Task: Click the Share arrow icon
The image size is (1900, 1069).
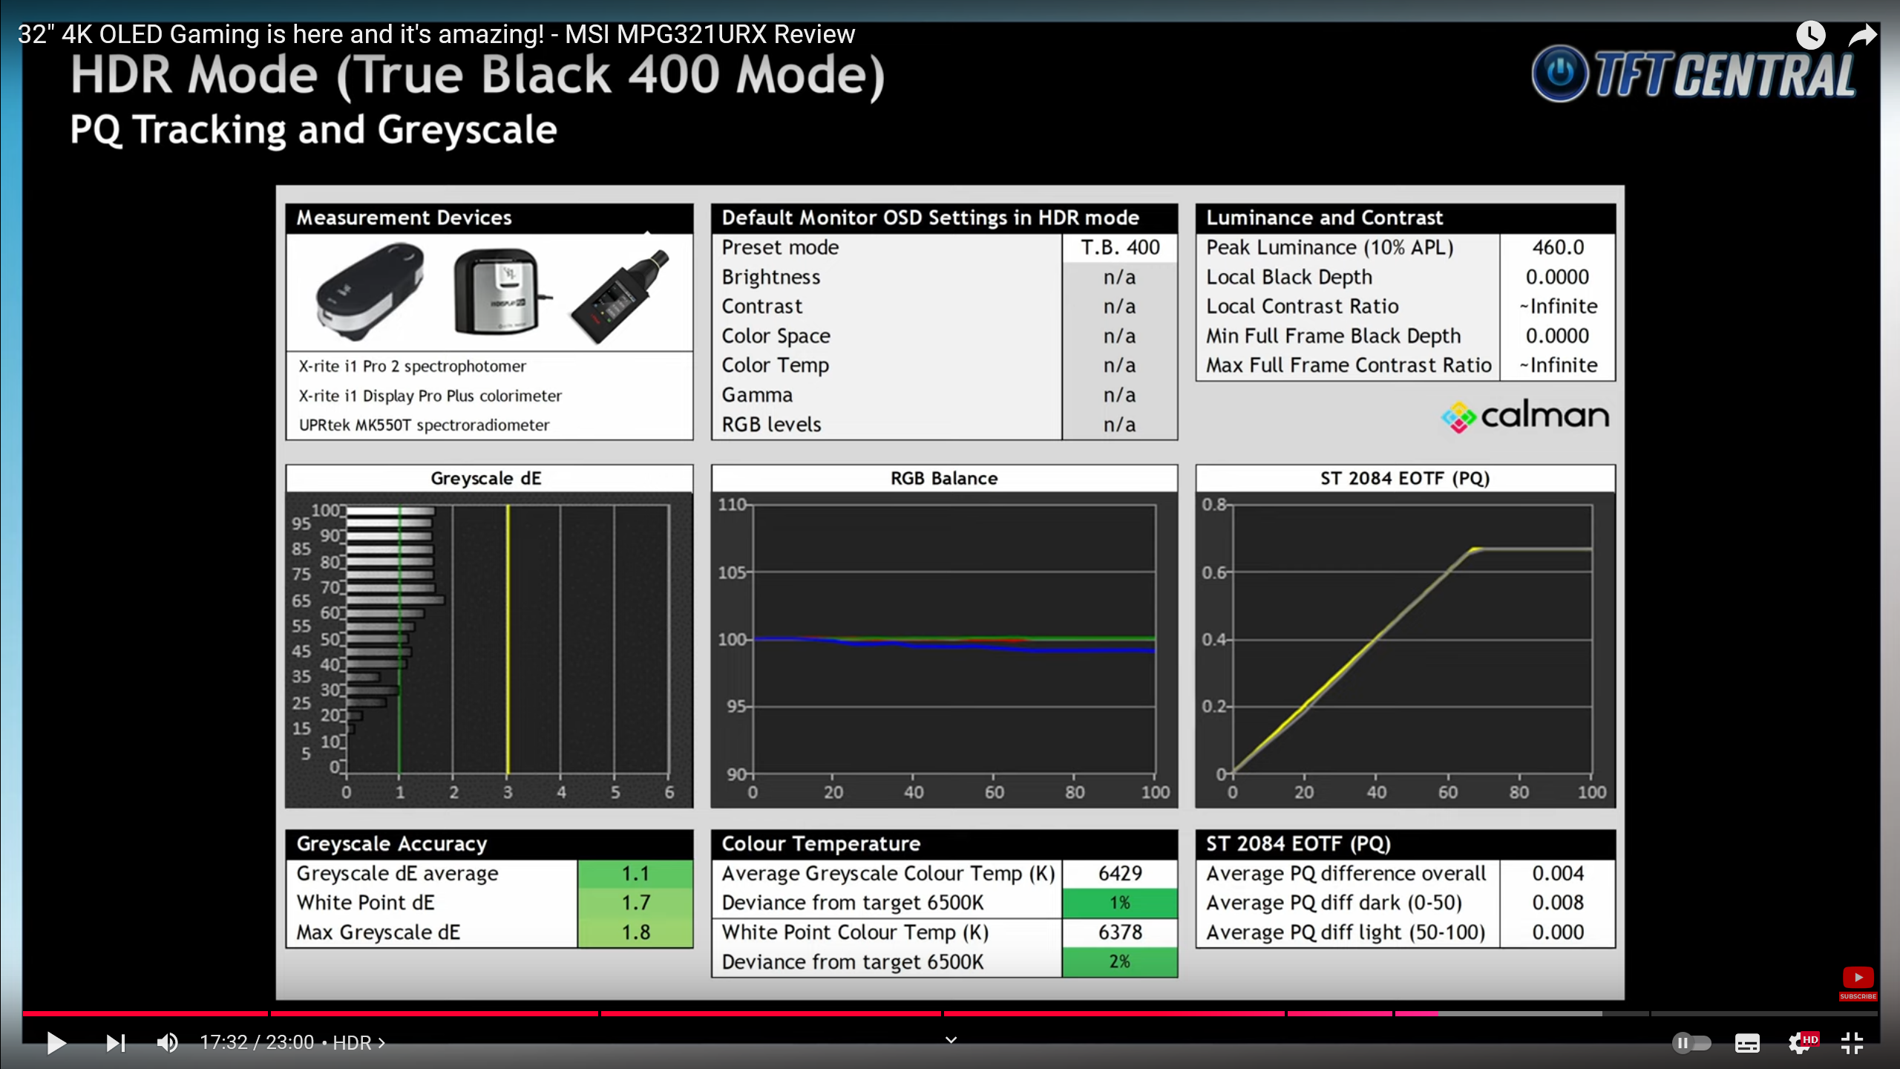Action: click(1862, 35)
